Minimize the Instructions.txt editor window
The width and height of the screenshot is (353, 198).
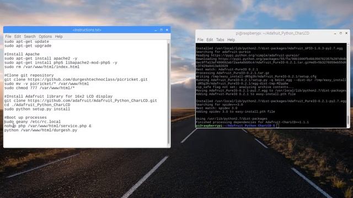pos(156,30)
